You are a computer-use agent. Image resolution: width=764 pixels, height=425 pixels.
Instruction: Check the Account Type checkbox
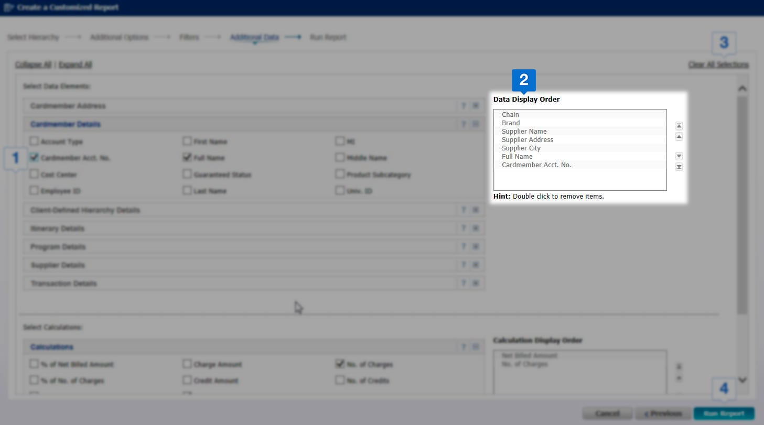(34, 141)
